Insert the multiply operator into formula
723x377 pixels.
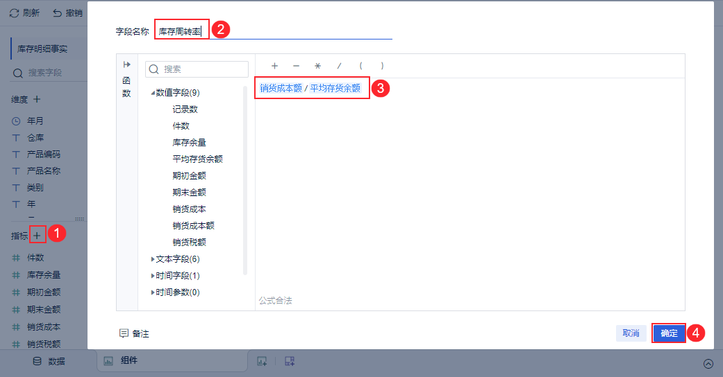coord(317,66)
